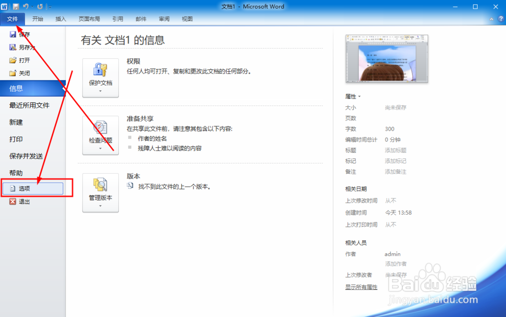Open the 帮助 section
The image size is (506, 317).
16,173
